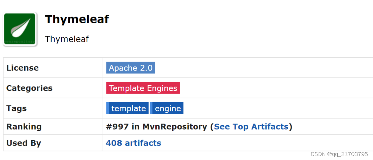373x160 pixels.
Task: Click the Tags row label
Action: [x=17, y=108]
